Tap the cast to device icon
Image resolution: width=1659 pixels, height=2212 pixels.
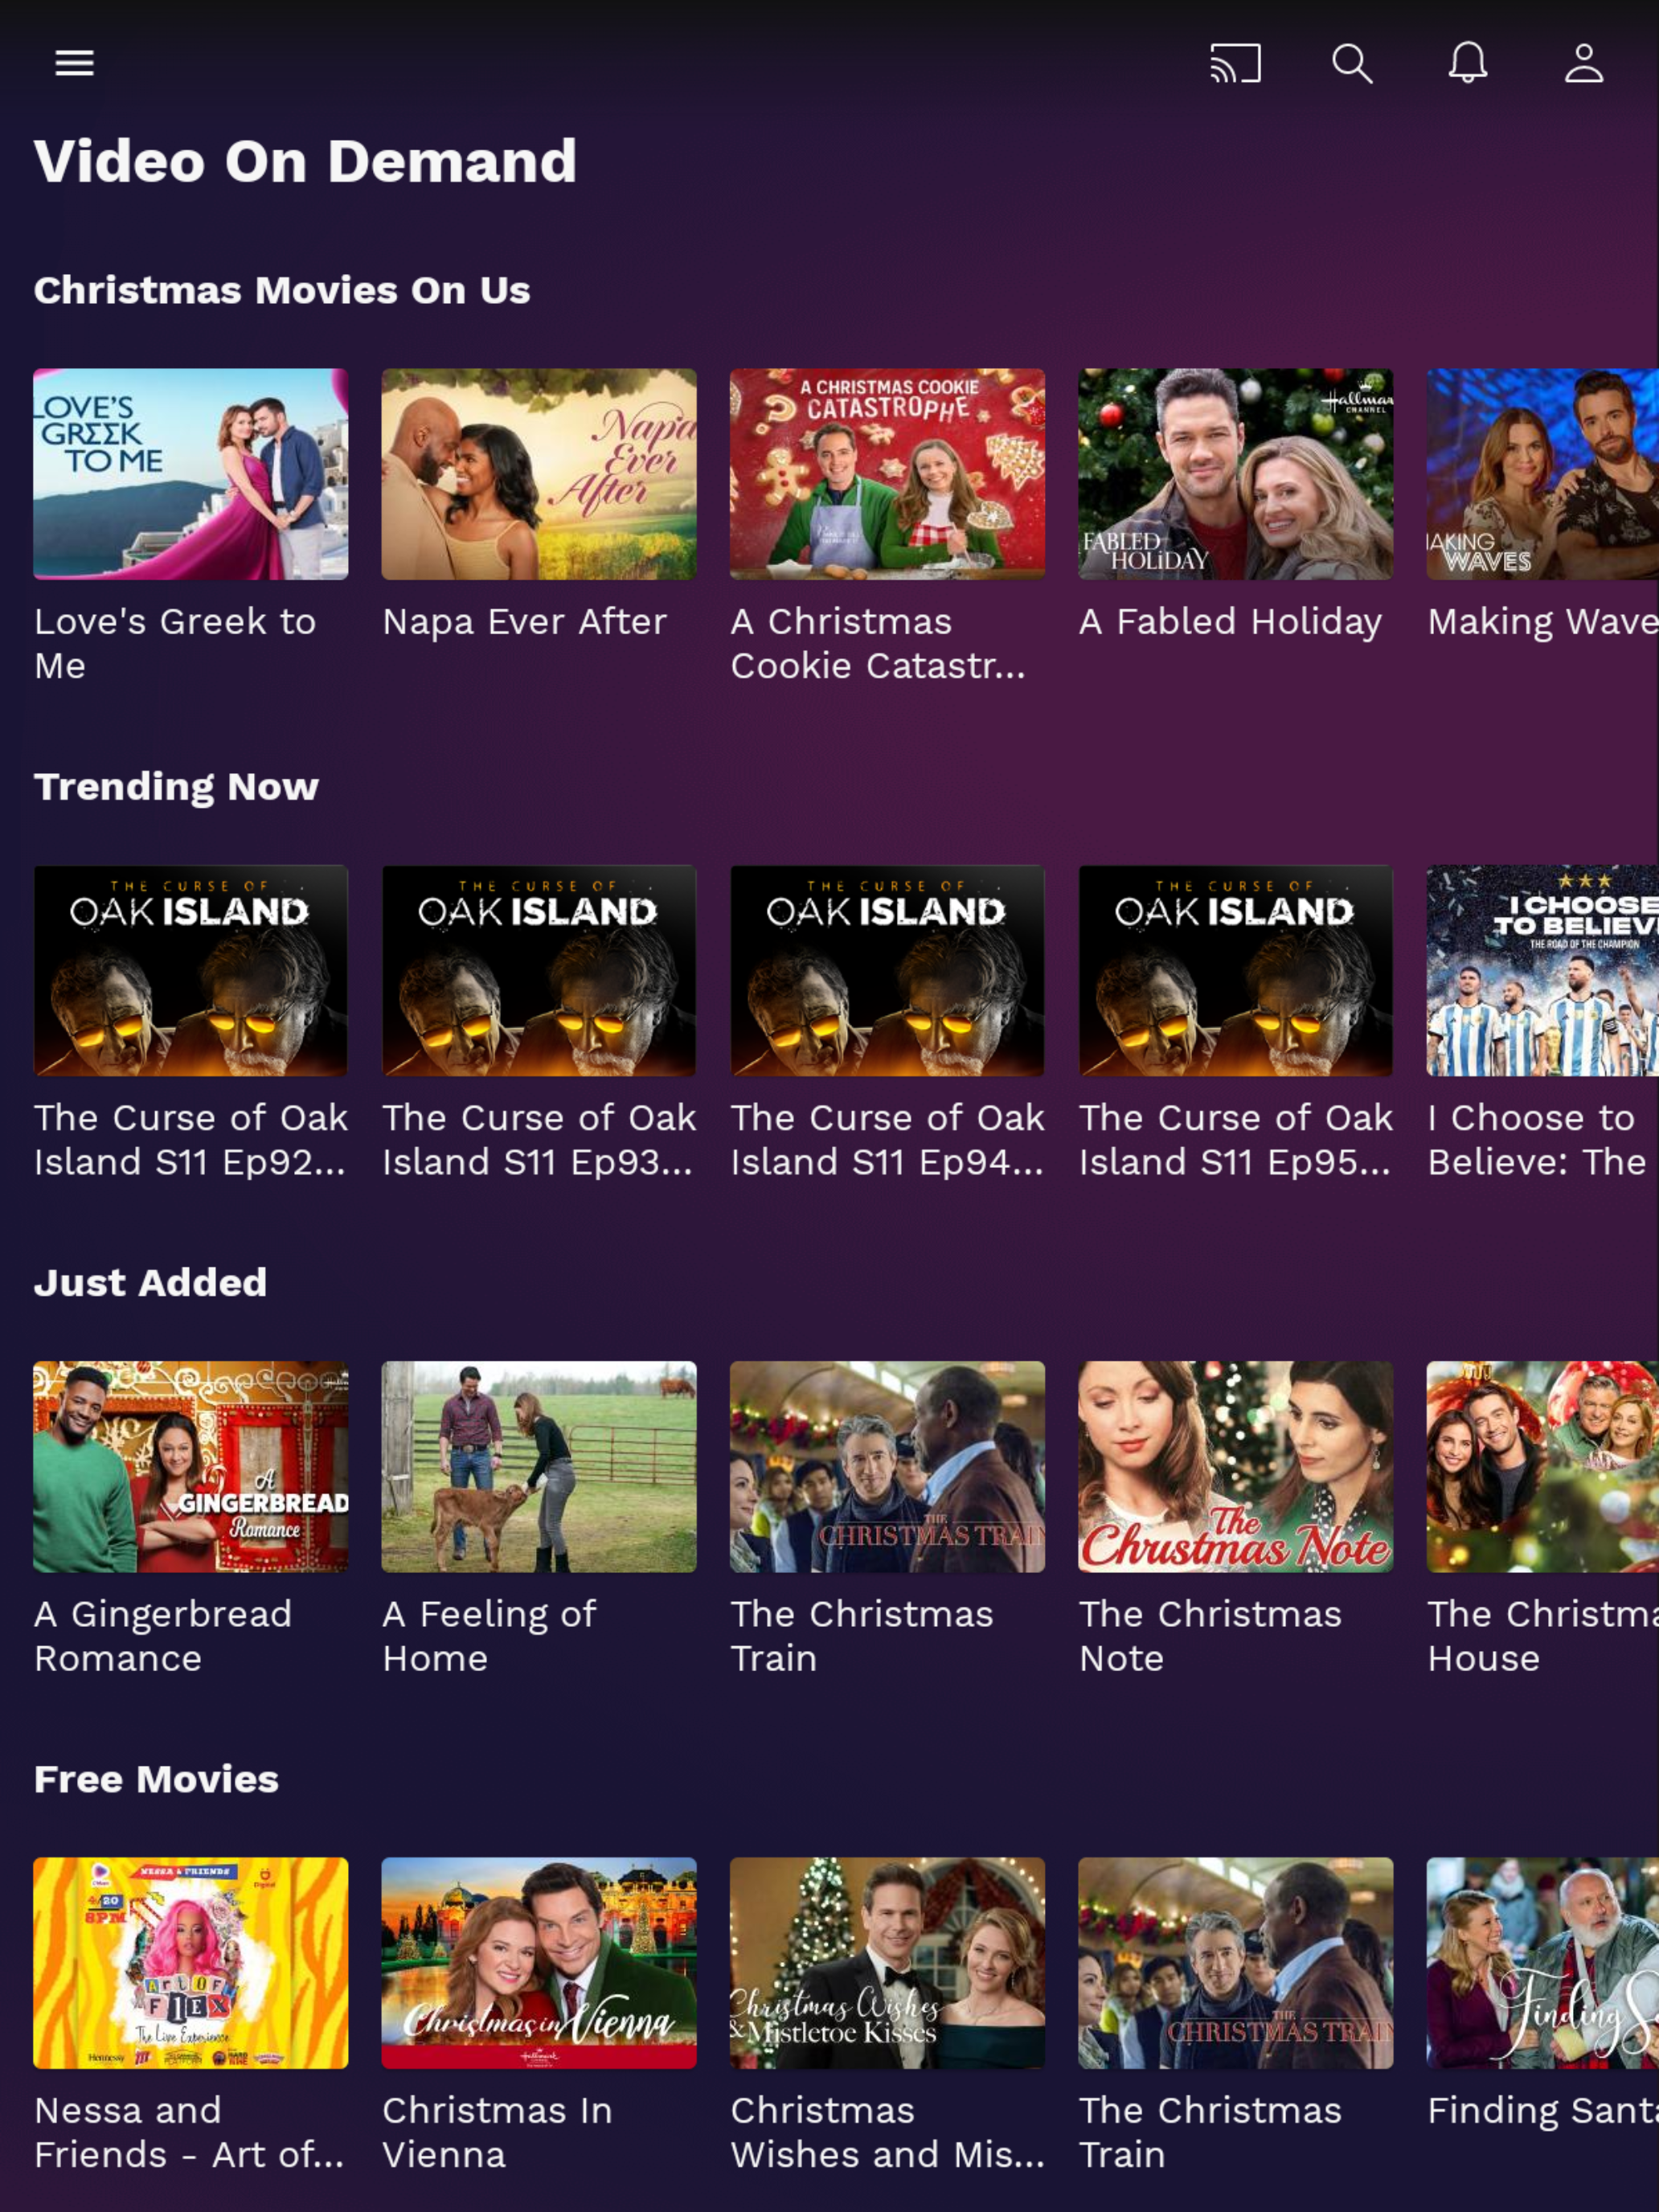point(1235,63)
